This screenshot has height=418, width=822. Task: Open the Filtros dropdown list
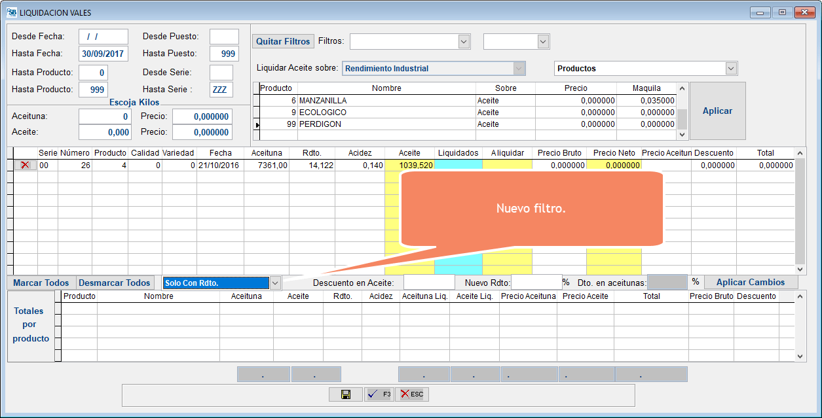pyautogui.click(x=464, y=42)
